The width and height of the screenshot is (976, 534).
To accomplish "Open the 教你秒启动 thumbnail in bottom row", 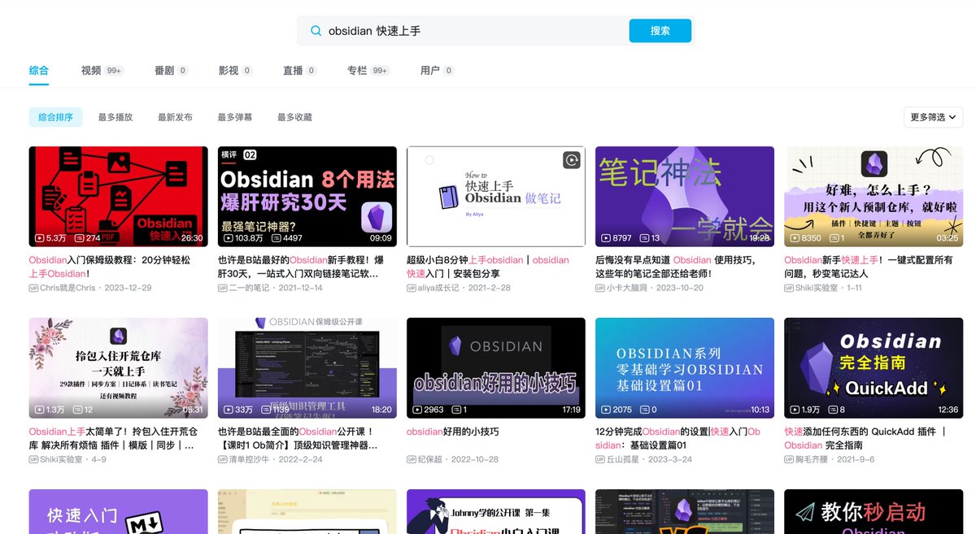I will pyautogui.click(x=874, y=512).
